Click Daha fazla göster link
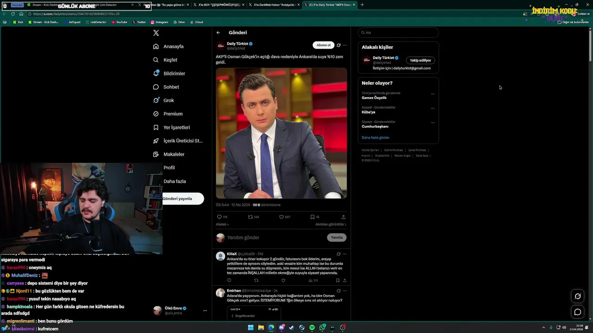The image size is (593, 333). point(376,138)
